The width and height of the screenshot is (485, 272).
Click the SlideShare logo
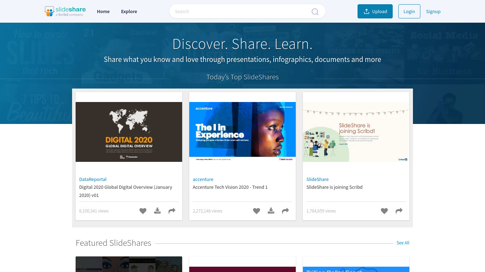click(x=65, y=11)
